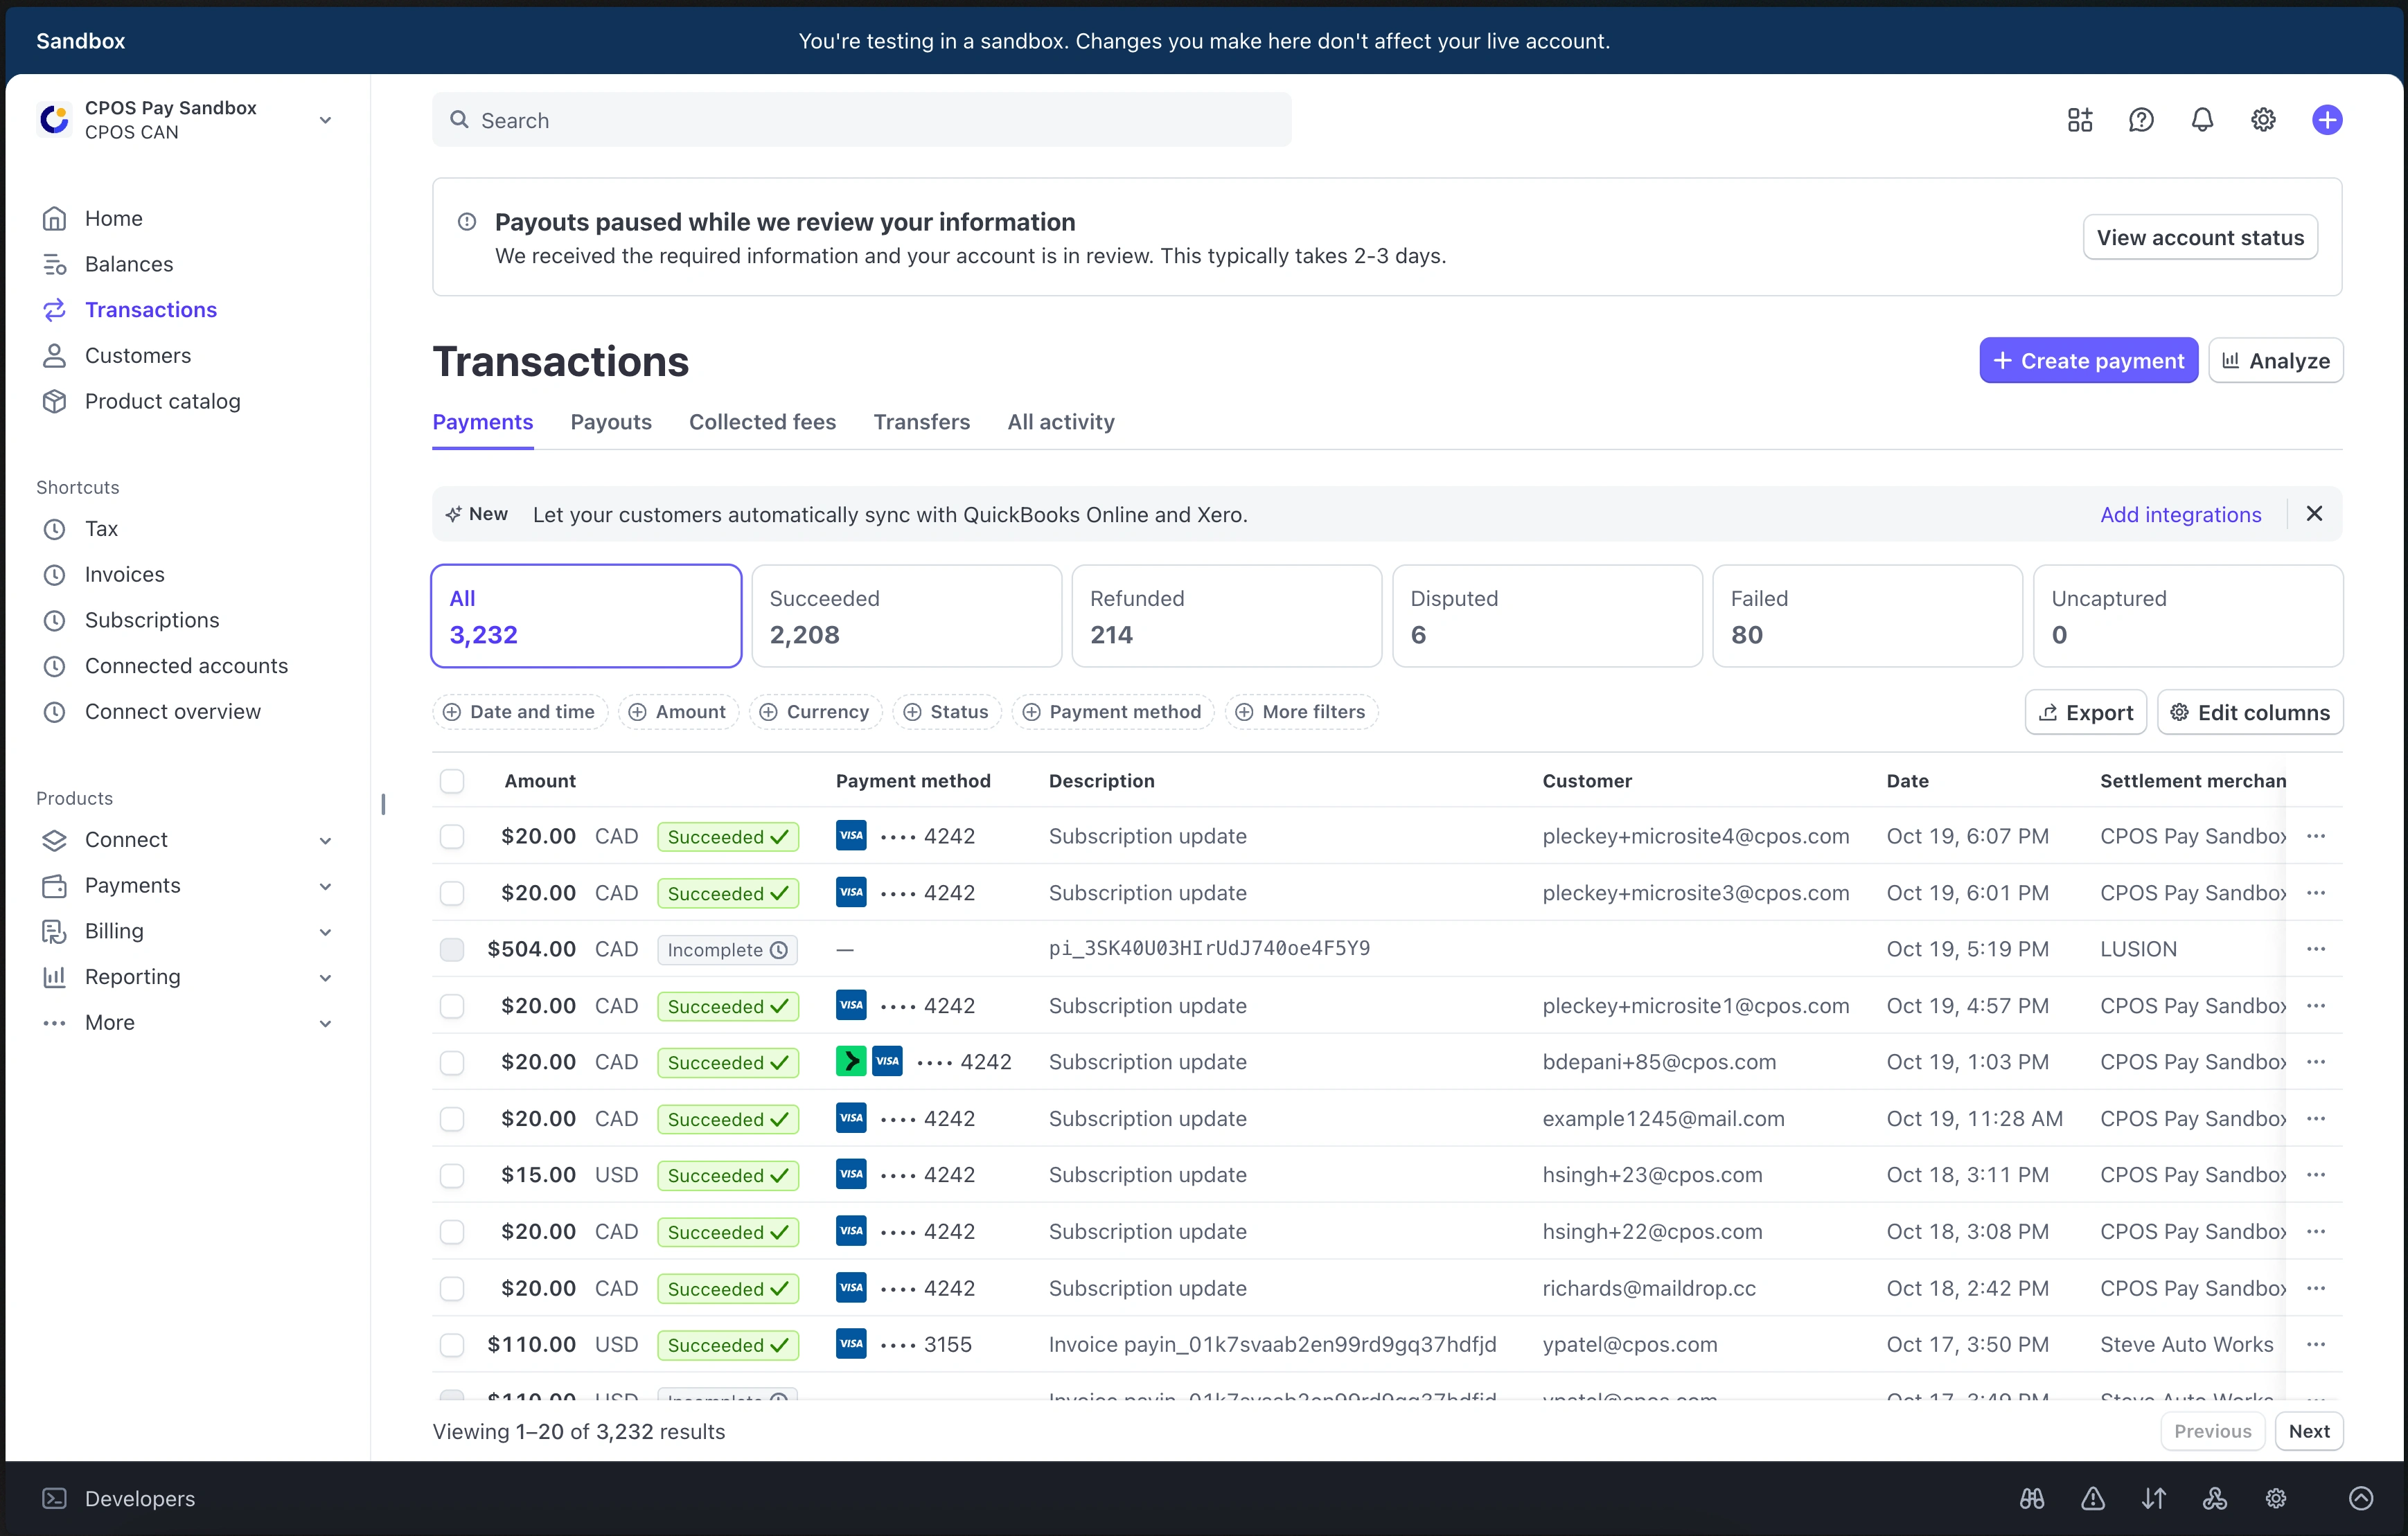The width and height of the screenshot is (2408, 1536).
Task: Open the binoculars icon in Developers bar
Action: tap(2031, 1498)
